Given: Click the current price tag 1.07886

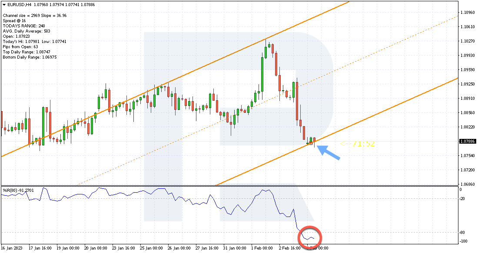Looking at the screenshot, I should [x=467, y=141].
